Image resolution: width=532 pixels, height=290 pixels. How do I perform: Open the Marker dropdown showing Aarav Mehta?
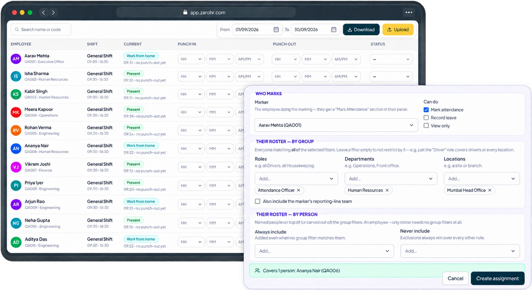(x=336, y=125)
